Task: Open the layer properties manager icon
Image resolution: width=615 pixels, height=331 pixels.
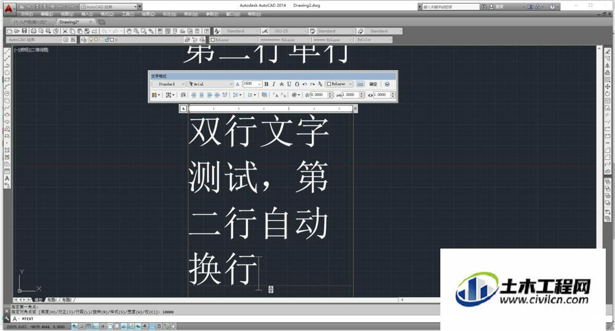Action: [84, 39]
